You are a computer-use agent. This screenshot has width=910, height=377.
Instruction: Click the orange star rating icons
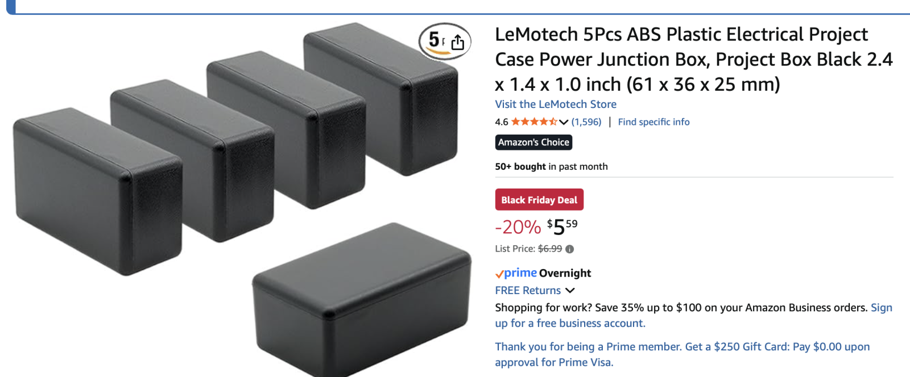pos(535,122)
